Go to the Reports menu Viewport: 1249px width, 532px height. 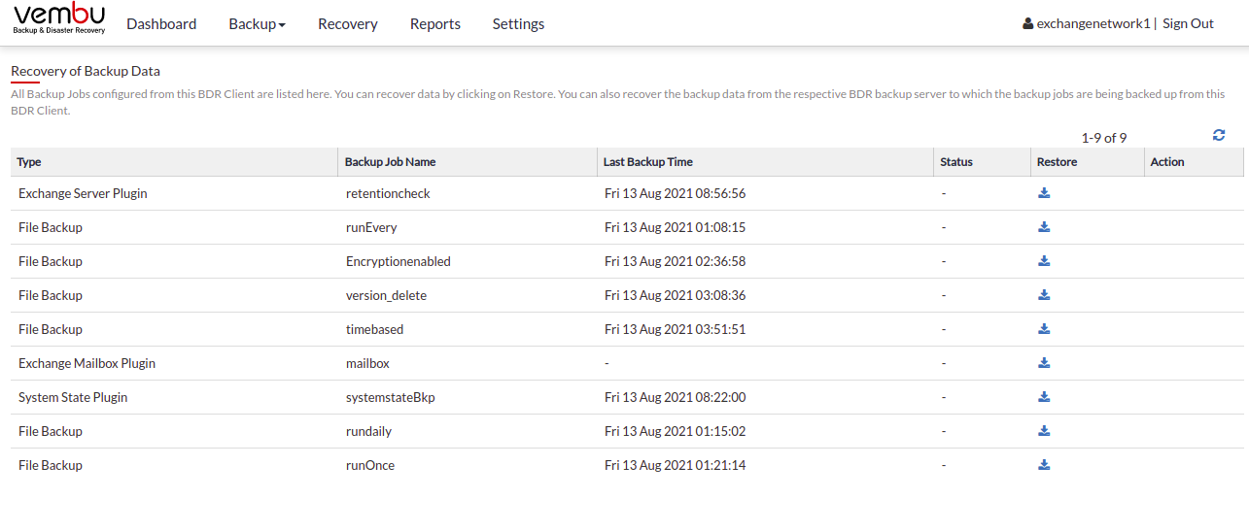(435, 23)
